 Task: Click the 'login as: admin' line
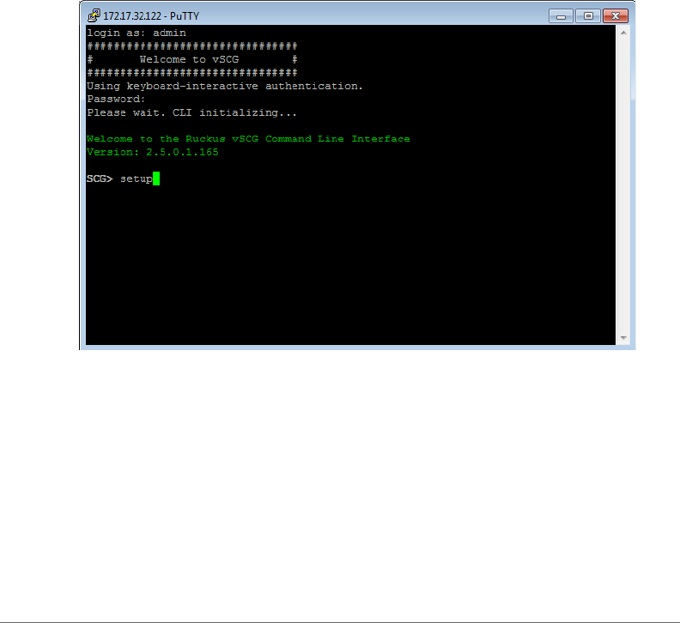click(x=137, y=33)
